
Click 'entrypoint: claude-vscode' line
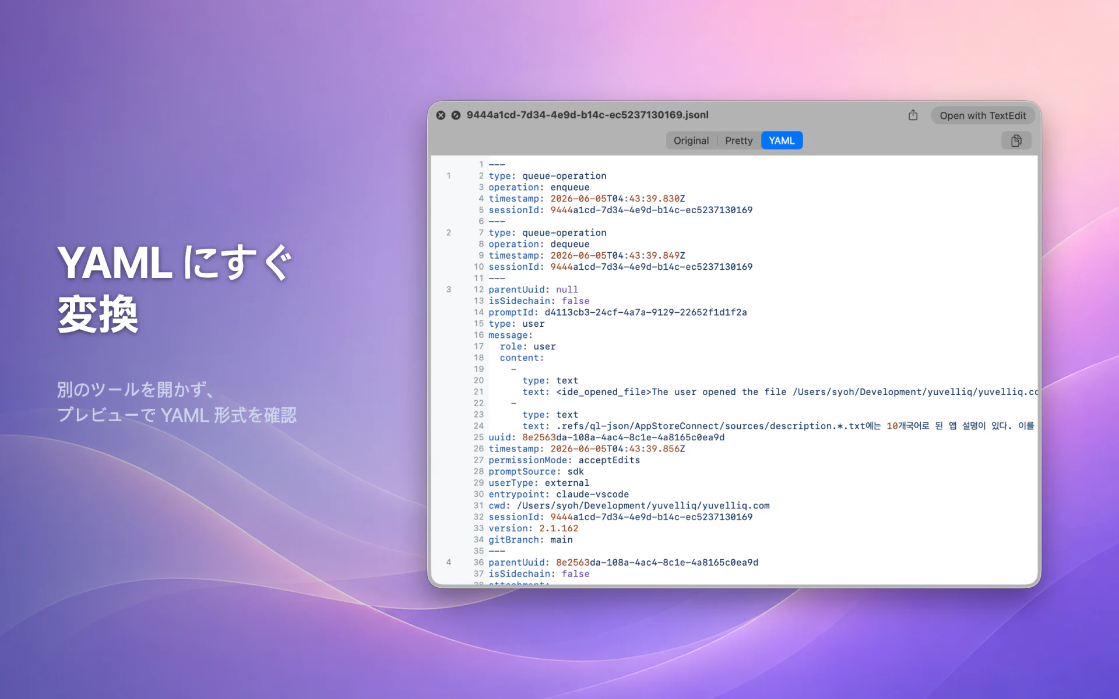558,494
